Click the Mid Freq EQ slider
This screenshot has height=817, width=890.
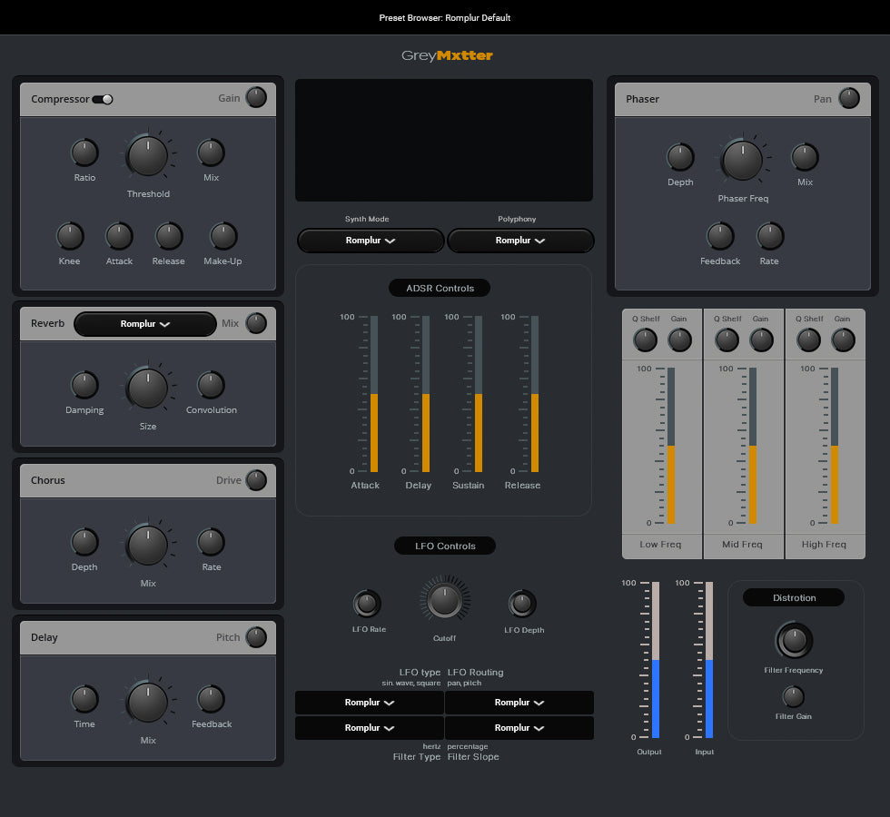753,446
